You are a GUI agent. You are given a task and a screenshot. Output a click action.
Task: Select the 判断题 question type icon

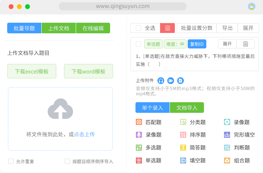[x=227, y=148]
